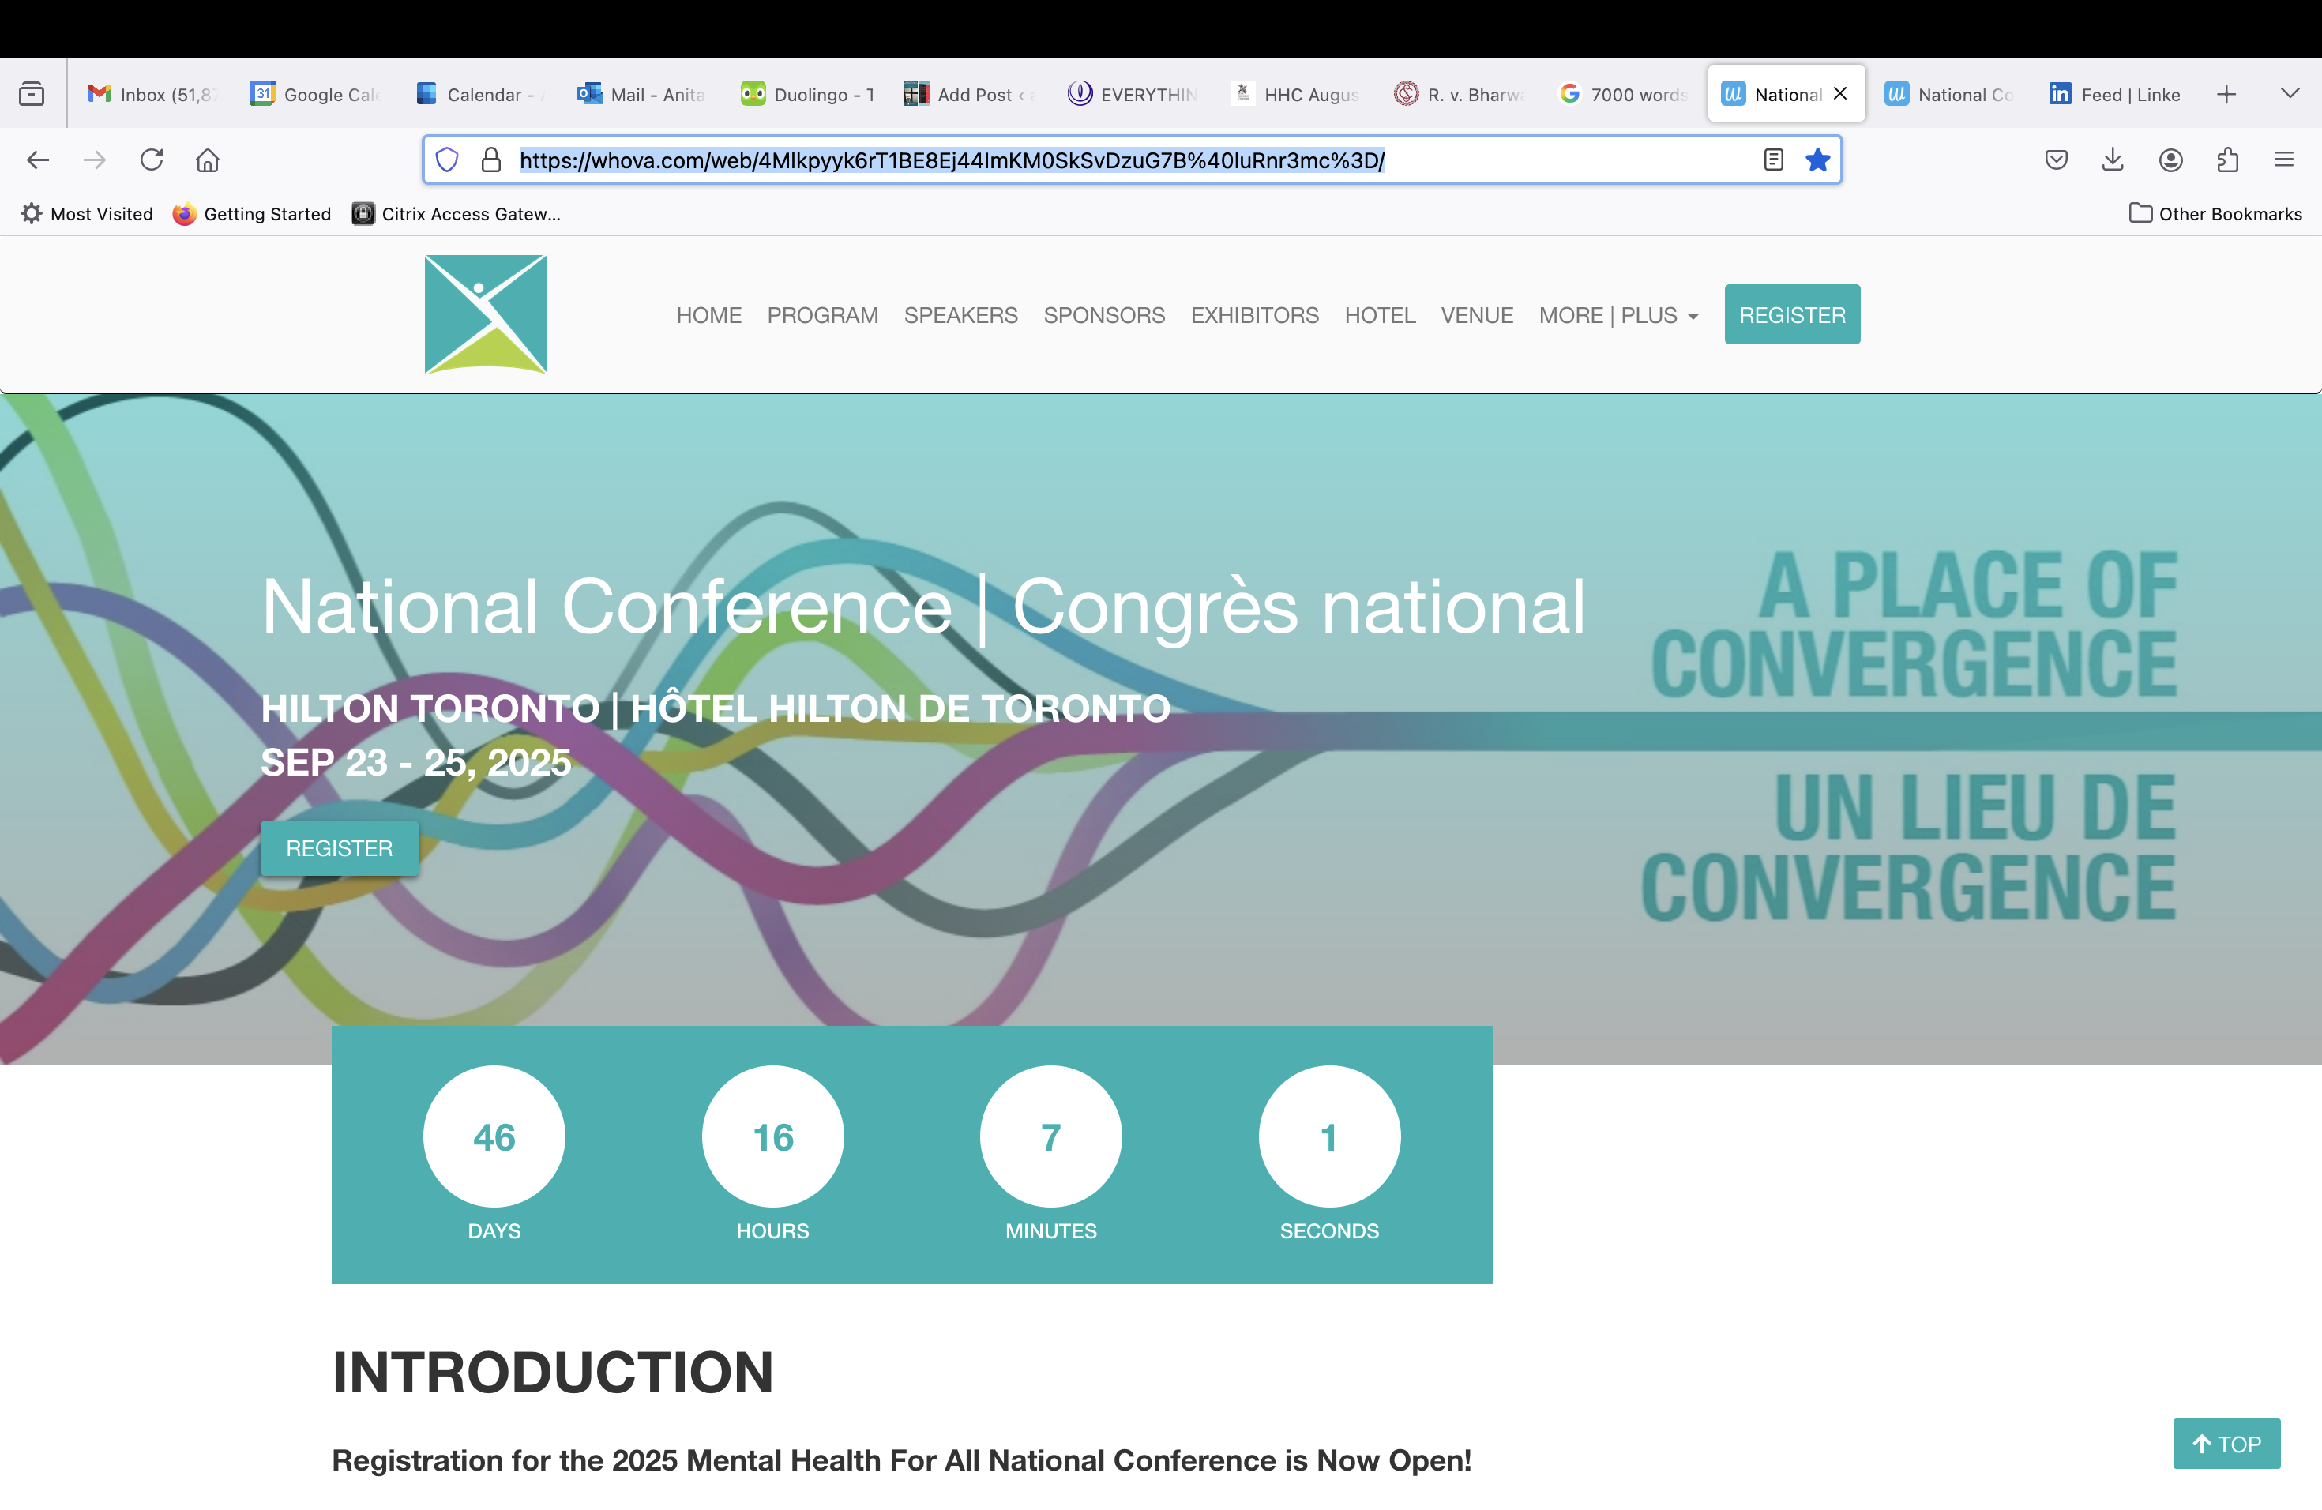This screenshot has height=1510, width=2322.
Task: Toggle reader view icon in address bar
Action: 1774,160
